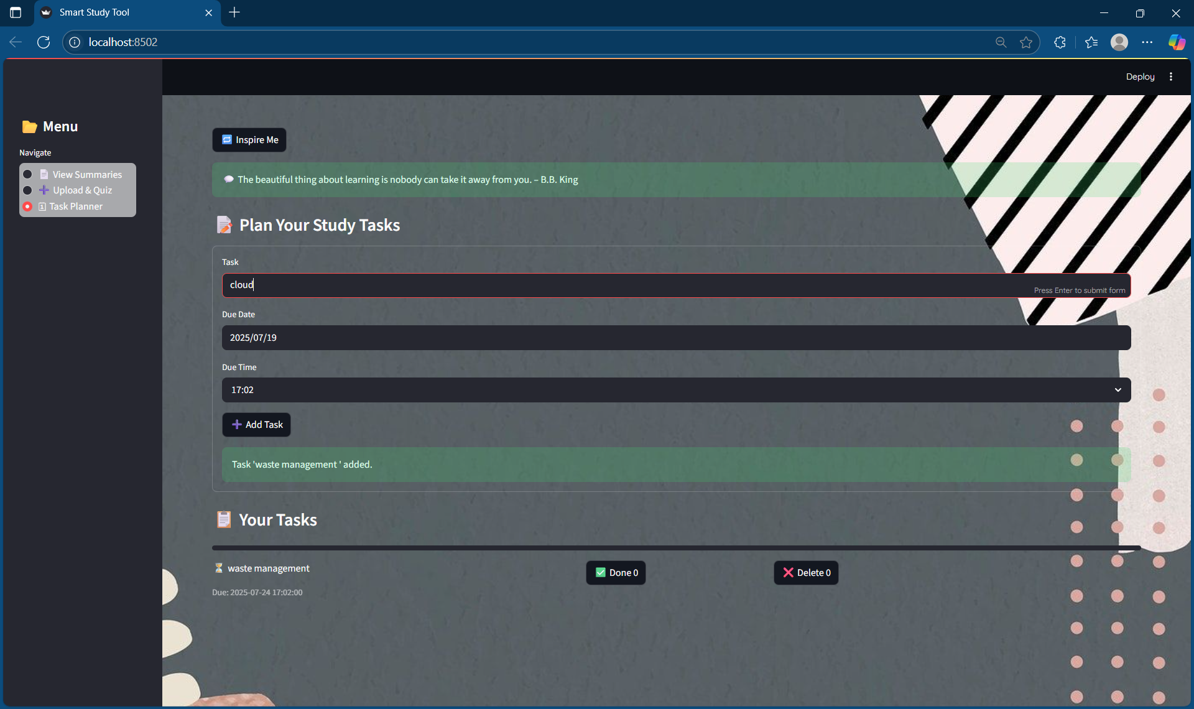
Task: Click the Add Task button
Action: 256,425
